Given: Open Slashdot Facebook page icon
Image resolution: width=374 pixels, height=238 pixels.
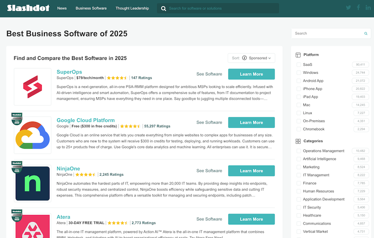Looking at the screenshot, I should click(358, 7).
